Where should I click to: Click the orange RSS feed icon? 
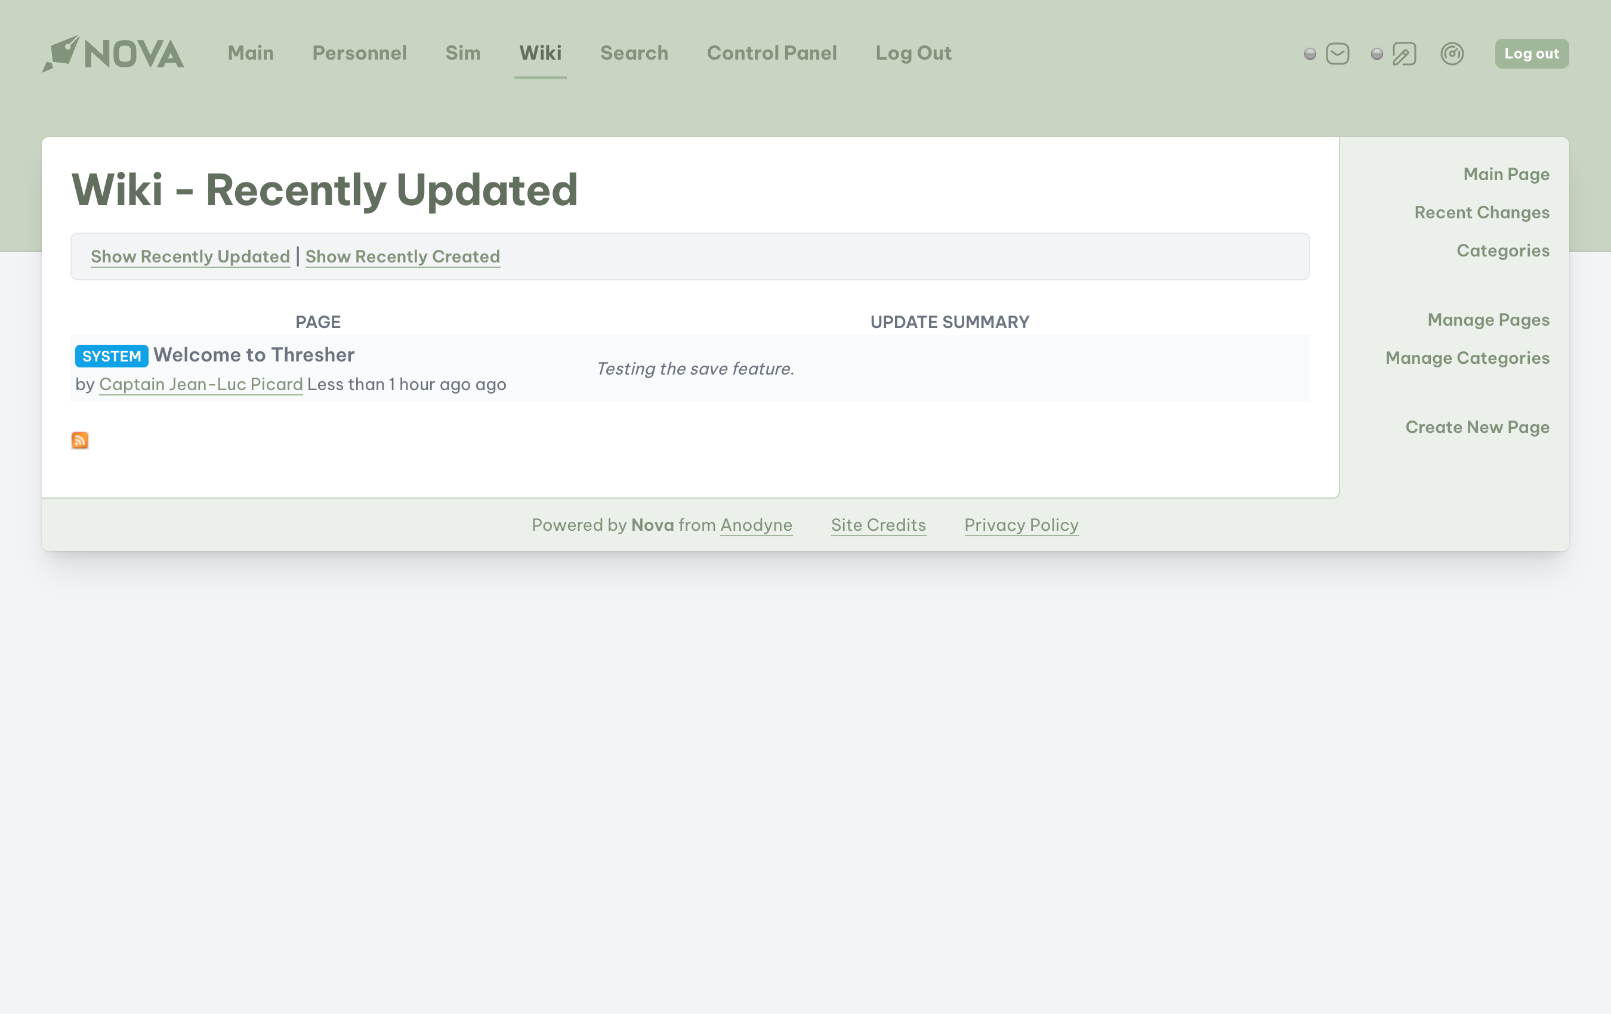click(79, 440)
